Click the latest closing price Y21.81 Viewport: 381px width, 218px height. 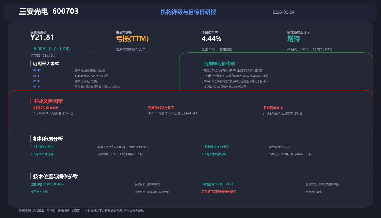[x=42, y=37]
